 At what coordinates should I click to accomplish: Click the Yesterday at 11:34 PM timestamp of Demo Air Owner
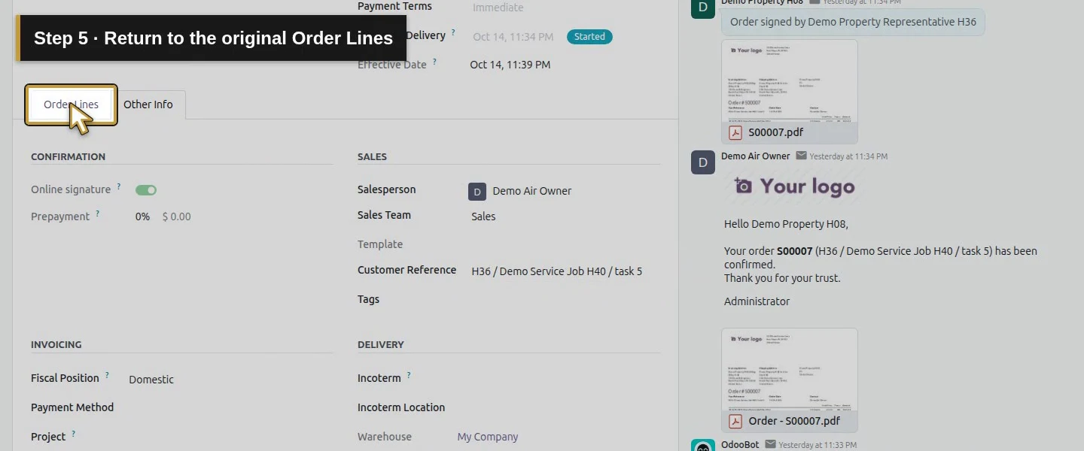click(x=848, y=156)
